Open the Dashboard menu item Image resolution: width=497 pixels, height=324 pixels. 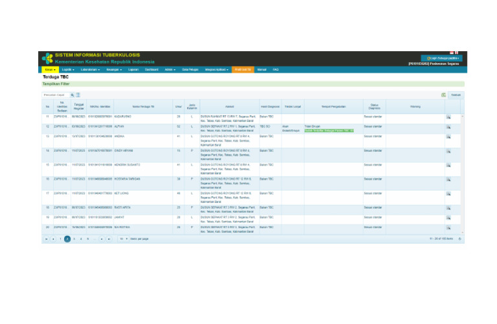[151, 70]
